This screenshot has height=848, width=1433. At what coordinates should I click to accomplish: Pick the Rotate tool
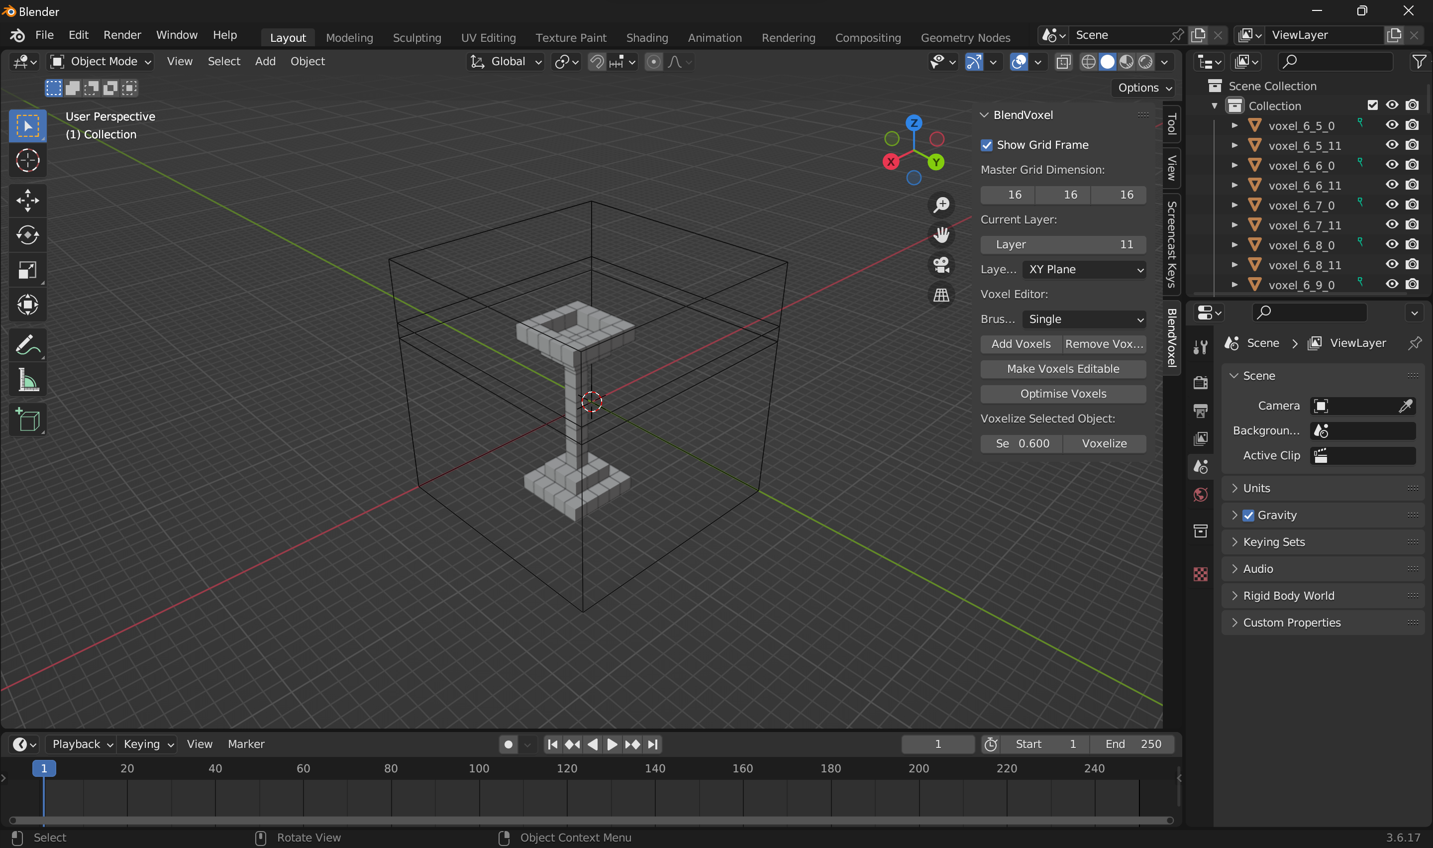(x=27, y=235)
